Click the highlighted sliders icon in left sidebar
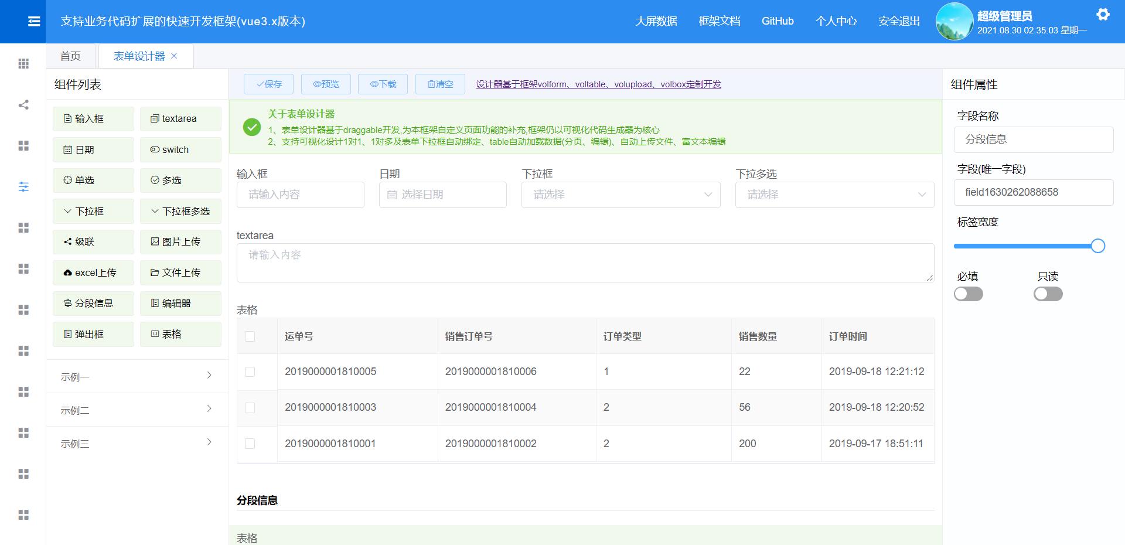 [x=23, y=187]
